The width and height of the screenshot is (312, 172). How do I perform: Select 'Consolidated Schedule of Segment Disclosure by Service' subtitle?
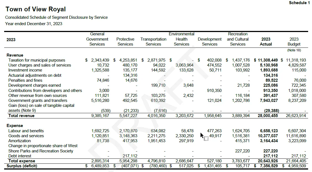[56, 17]
